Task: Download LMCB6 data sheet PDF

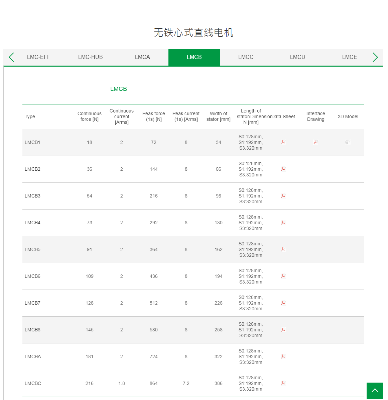Action: coord(283,276)
